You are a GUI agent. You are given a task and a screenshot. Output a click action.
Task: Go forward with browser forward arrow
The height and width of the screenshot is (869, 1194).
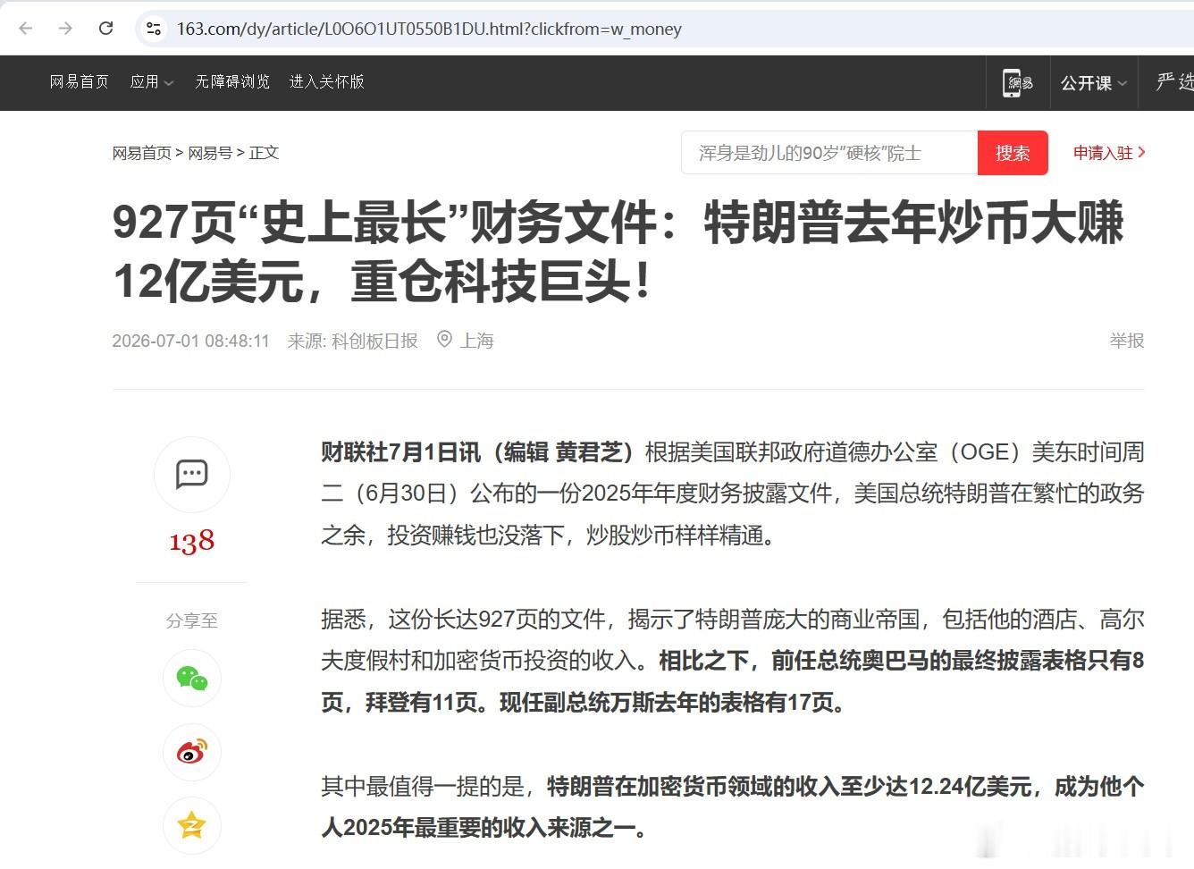click(65, 29)
